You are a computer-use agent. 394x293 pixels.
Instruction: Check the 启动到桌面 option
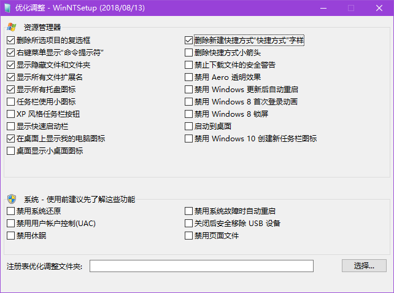[x=189, y=127]
